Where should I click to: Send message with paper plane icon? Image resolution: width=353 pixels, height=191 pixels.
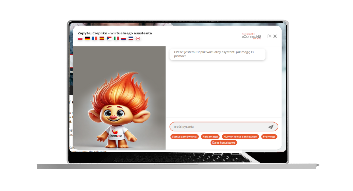[271, 127]
